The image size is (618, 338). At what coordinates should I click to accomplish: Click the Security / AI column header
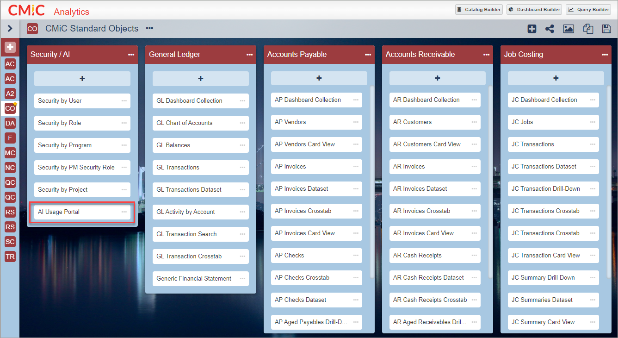click(x=82, y=55)
